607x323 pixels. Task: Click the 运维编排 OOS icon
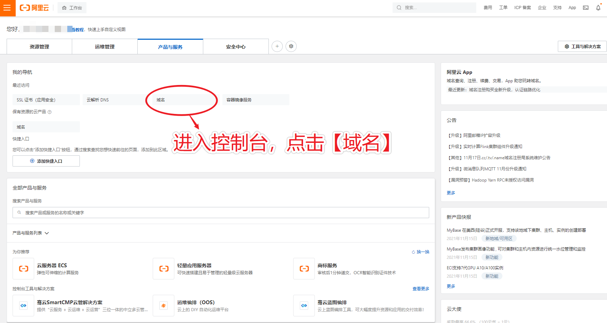[164, 306]
